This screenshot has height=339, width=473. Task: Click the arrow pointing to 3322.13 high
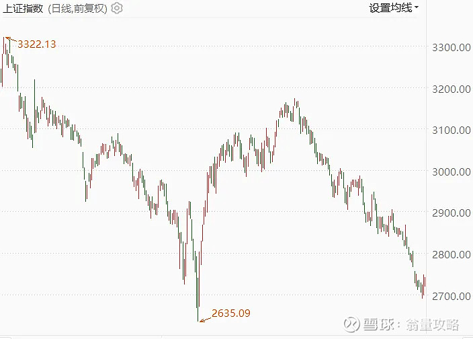[11, 39]
